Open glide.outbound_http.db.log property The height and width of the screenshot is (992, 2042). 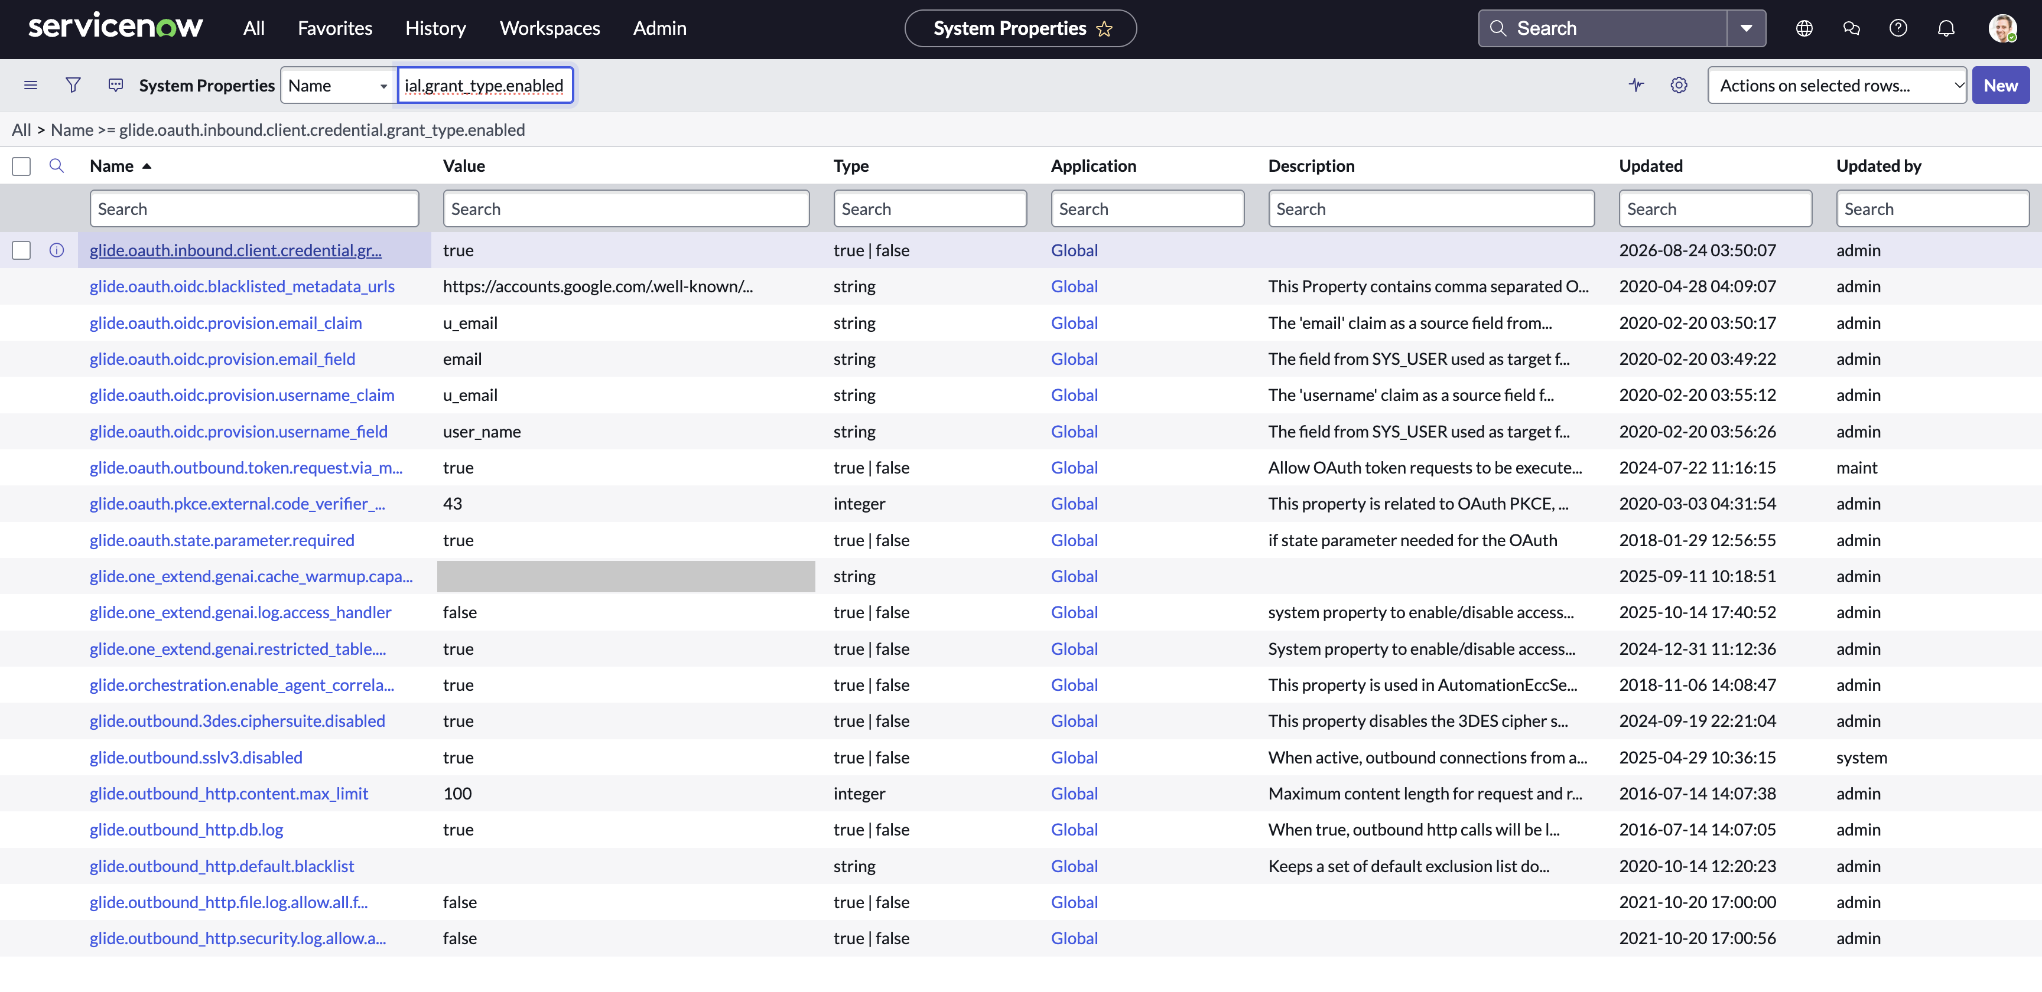186,830
